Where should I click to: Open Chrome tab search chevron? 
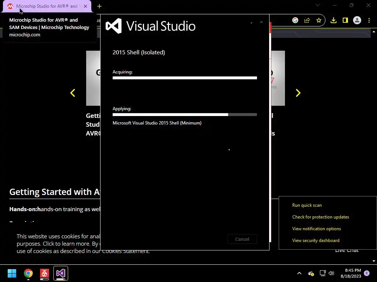coord(318,5)
